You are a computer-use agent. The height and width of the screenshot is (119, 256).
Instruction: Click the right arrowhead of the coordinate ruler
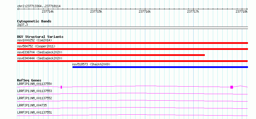pyautogui.click(x=247, y=9)
